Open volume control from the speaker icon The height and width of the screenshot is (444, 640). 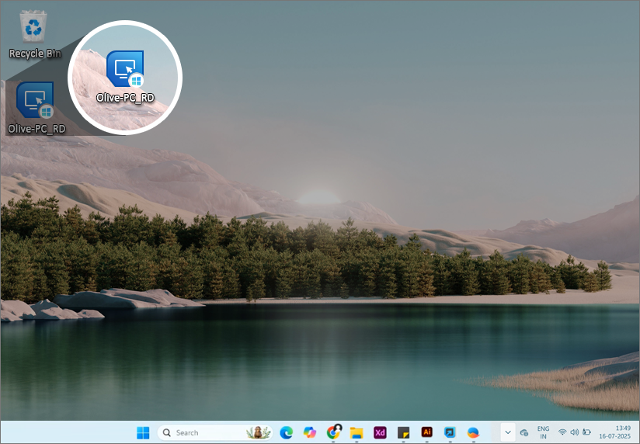[574, 432]
